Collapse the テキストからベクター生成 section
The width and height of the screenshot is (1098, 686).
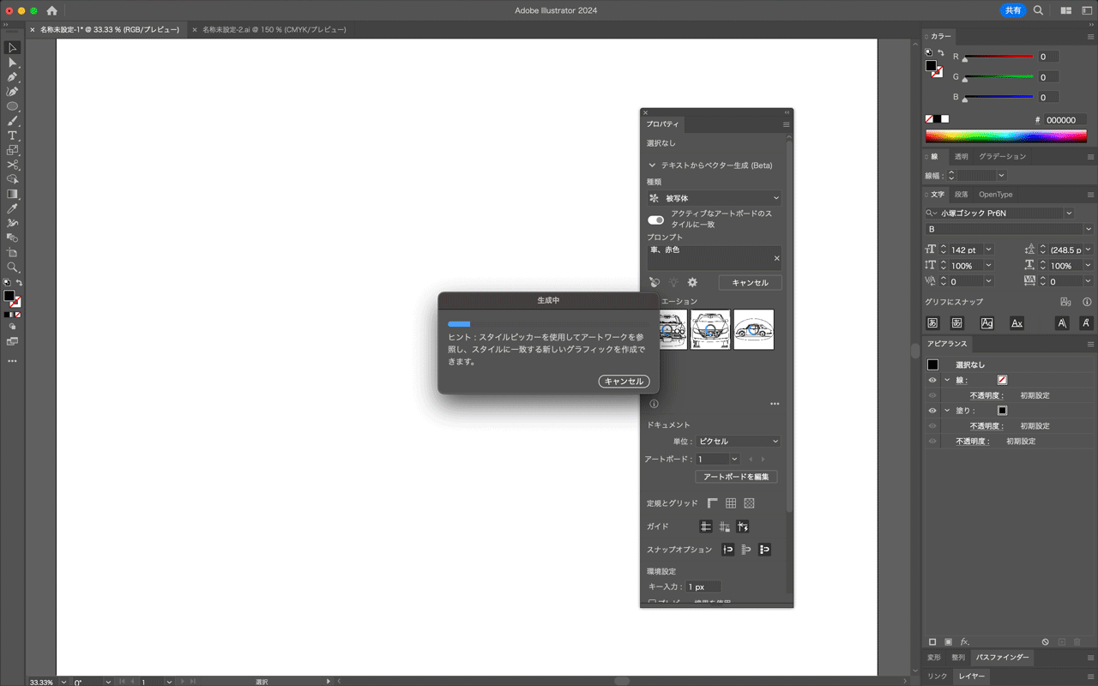652,165
